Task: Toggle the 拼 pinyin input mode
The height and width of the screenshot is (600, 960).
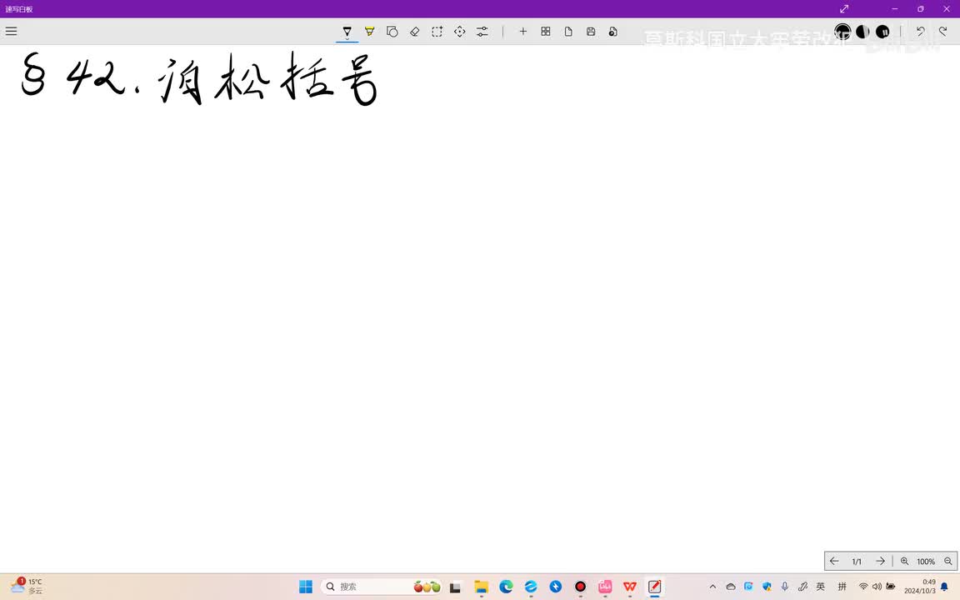Action: [842, 587]
